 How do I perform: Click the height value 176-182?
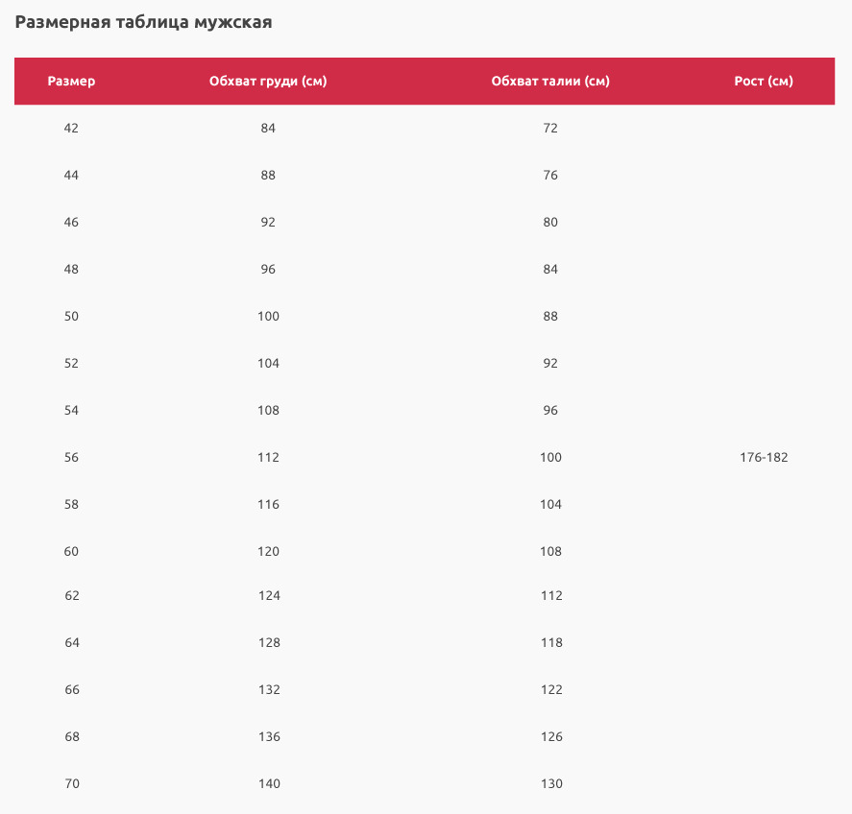point(764,458)
